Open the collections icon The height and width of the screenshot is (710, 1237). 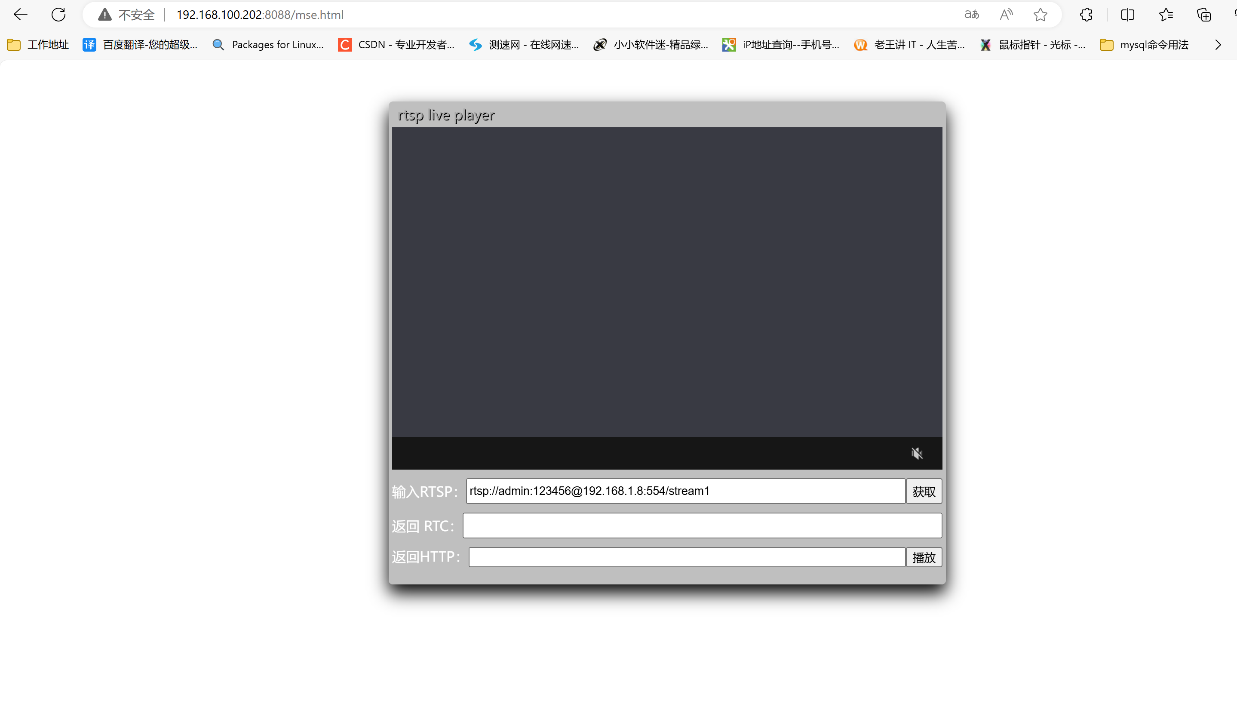[x=1204, y=15]
